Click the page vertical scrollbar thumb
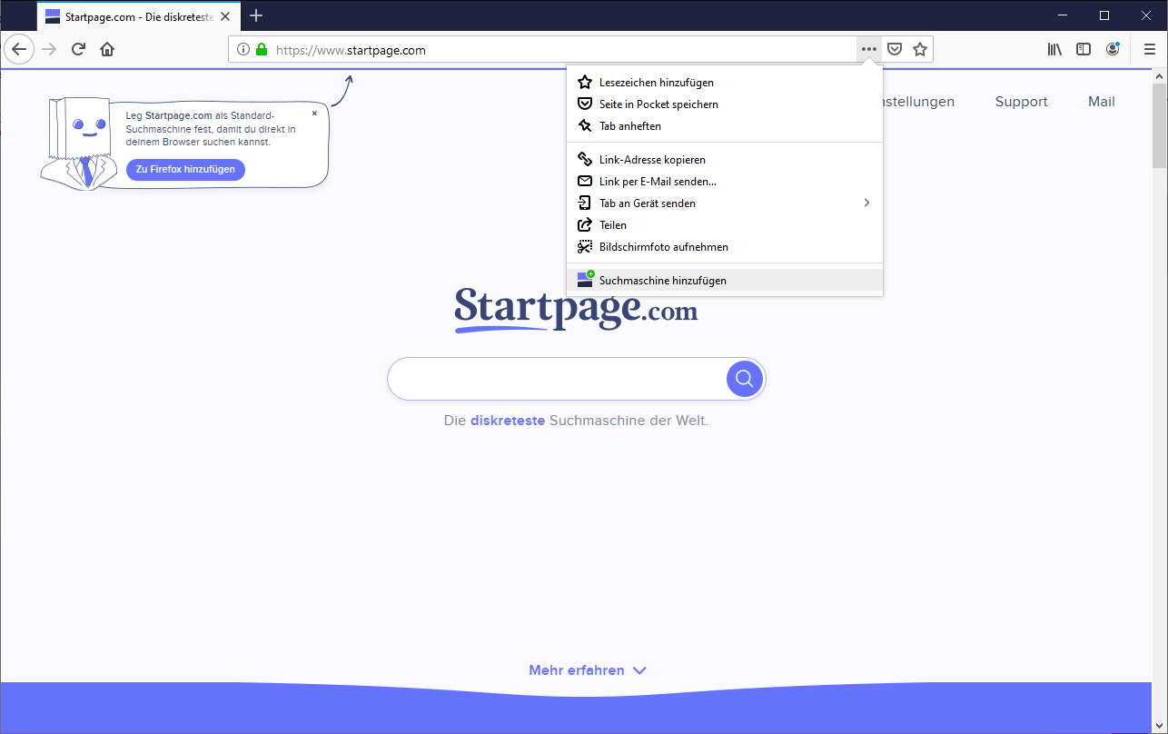The width and height of the screenshot is (1168, 734). click(1159, 126)
